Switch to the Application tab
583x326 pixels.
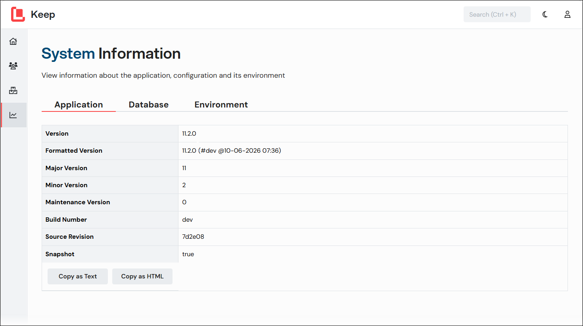coord(79,105)
